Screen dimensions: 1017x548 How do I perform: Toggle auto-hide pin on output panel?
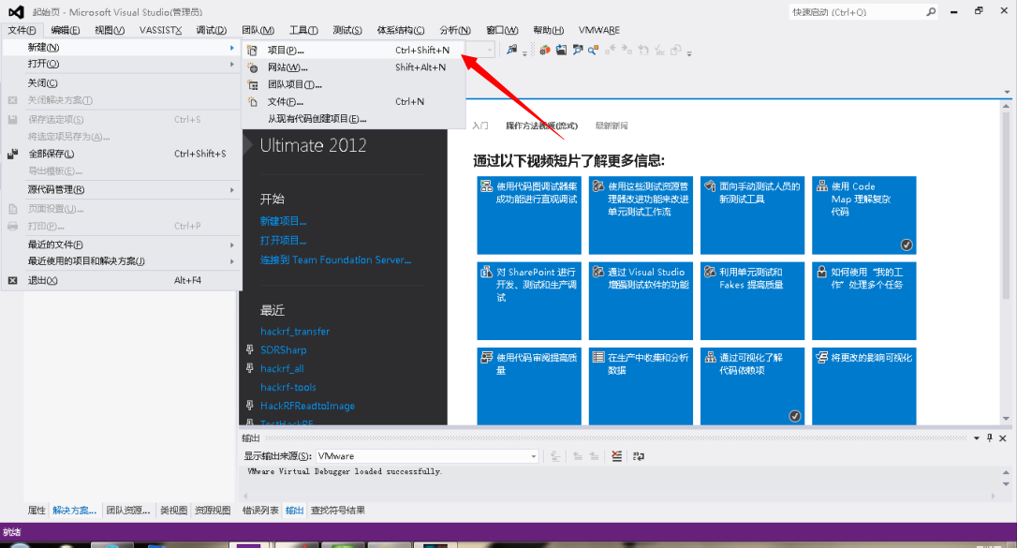pyautogui.click(x=990, y=438)
